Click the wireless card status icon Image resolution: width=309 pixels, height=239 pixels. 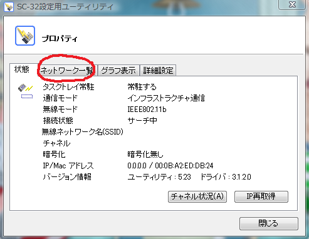(25, 88)
